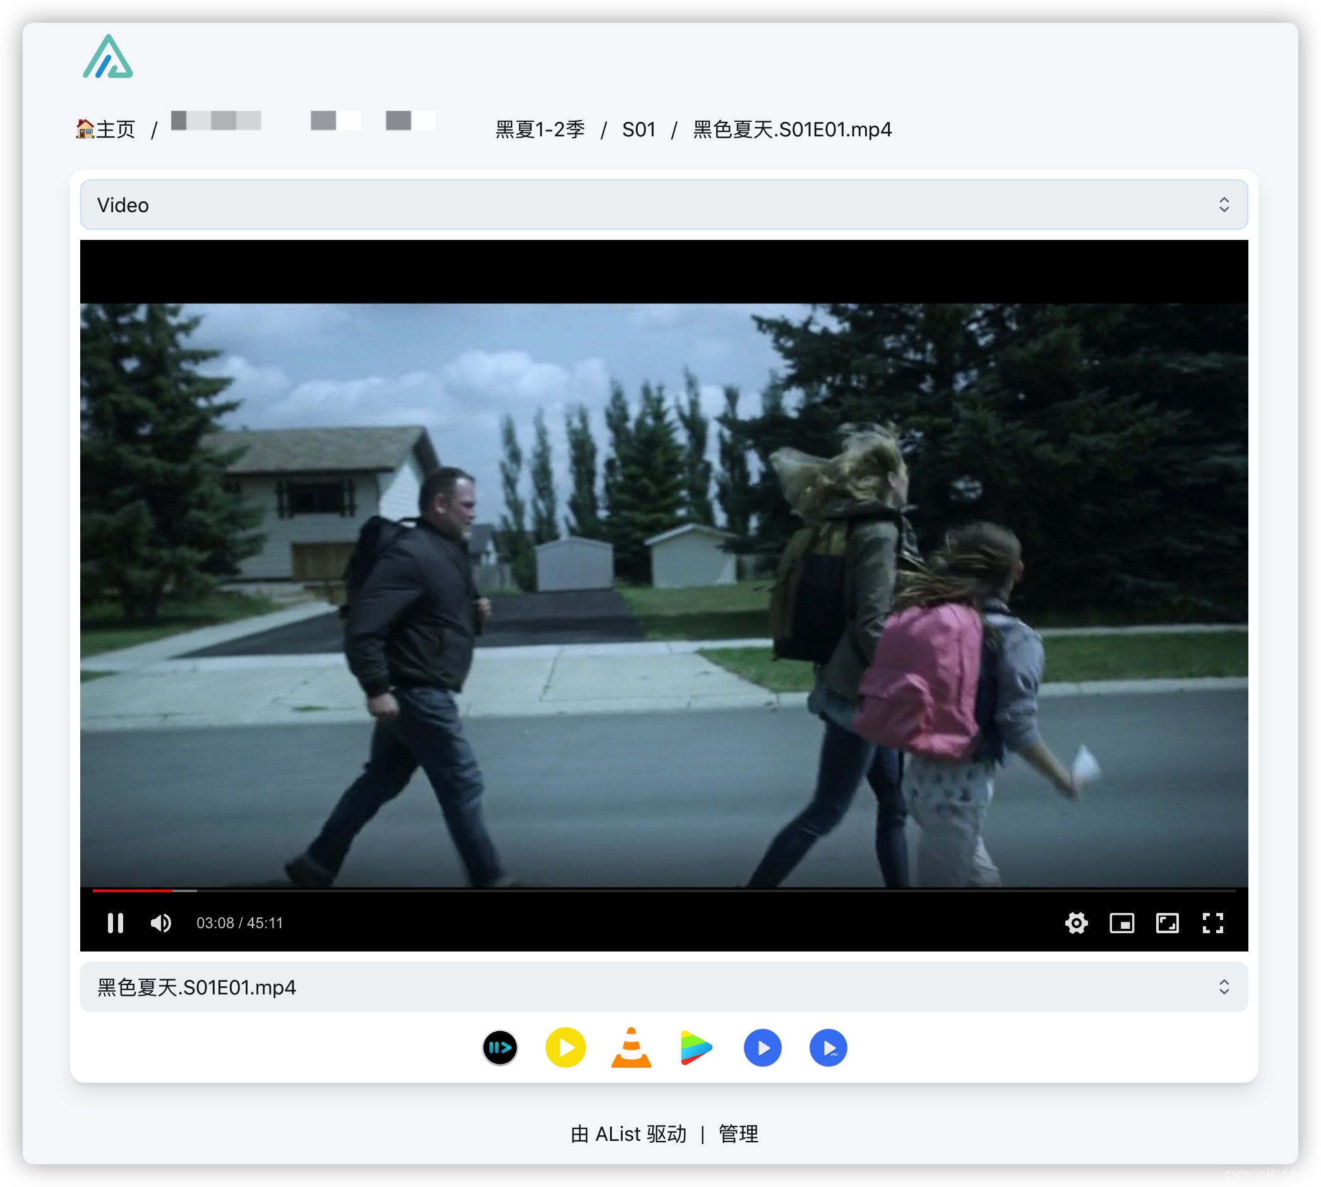Open the Video preview type dropdown
The image size is (1321, 1187).
664,205
